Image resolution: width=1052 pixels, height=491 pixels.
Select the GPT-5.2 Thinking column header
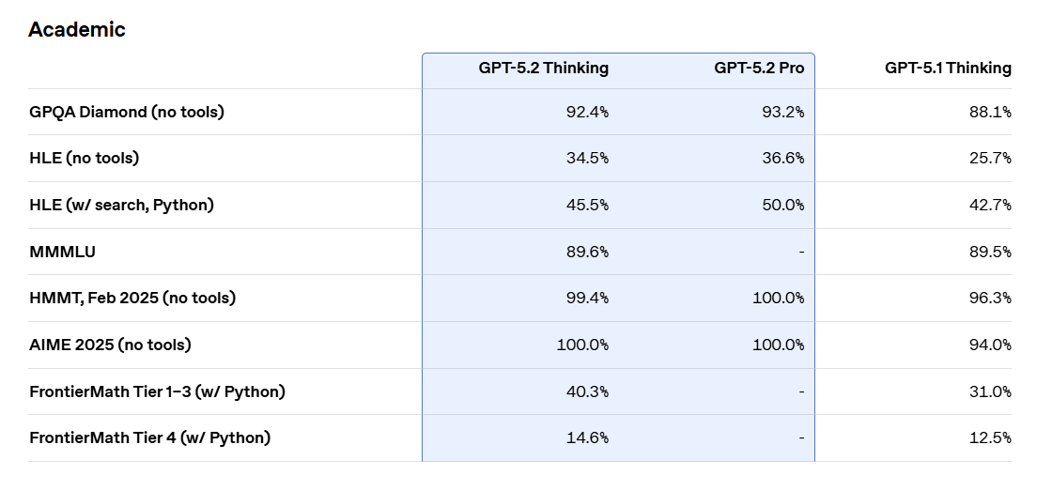[x=542, y=68]
